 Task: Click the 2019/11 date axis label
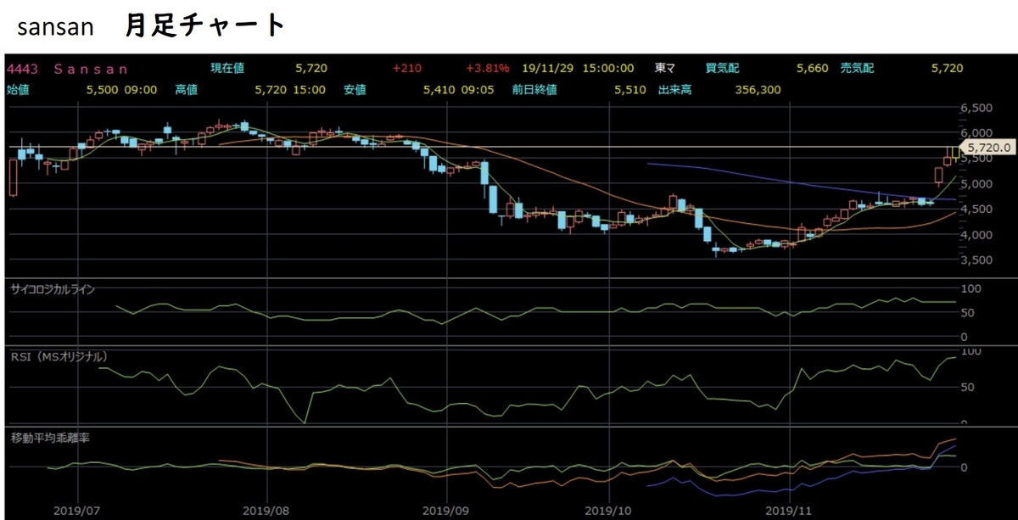pyautogui.click(x=790, y=511)
